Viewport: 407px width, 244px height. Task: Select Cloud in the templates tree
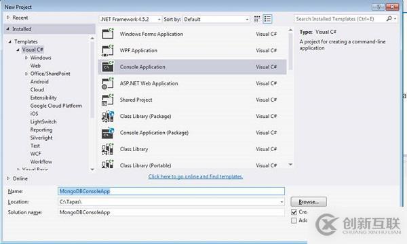37,89
